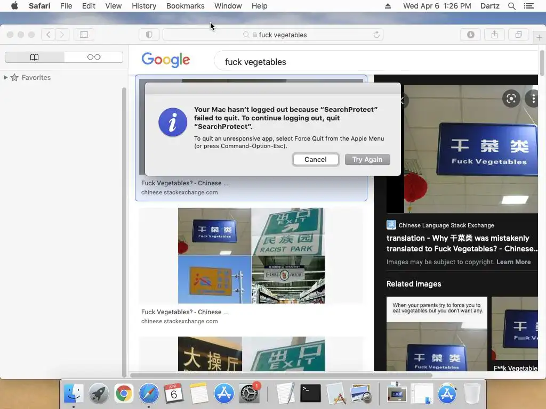Click the Learn More copyright link
The width and height of the screenshot is (546, 409).
point(513,262)
